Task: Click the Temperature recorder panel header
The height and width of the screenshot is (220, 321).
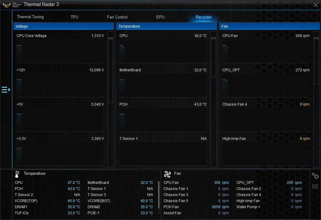Action: (x=166, y=26)
